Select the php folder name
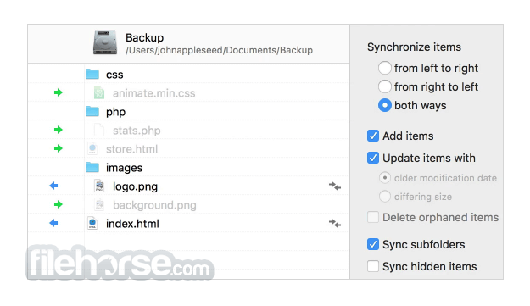530x306 pixels. (x=115, y=112)
